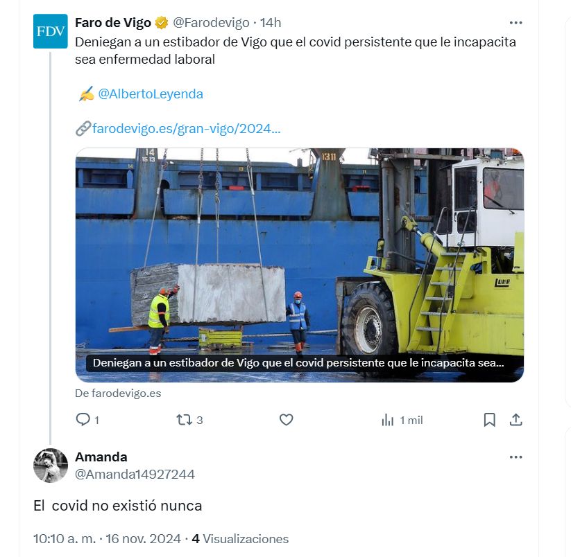Open the reply icon on Faro de Vigo tweet
The height and width of the screenshot is (557, 571).
(83, 420)
